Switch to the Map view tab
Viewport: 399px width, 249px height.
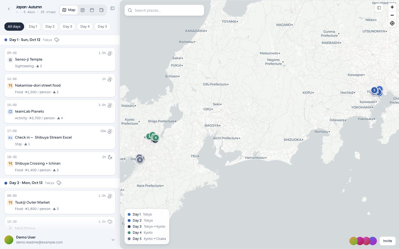tap(69, 10)
